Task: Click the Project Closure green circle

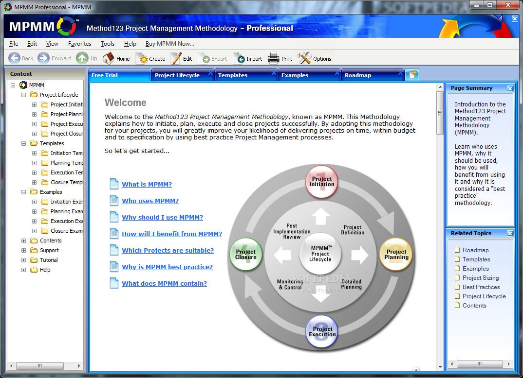Action: 246,254
